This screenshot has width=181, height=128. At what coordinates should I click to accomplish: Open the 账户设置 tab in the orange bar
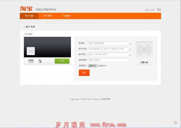29,16
